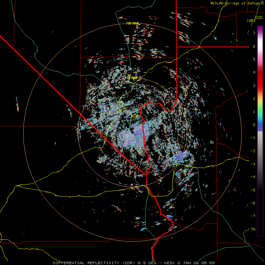
Task: Click the "50 NMI" range ring label
Action: (132, 78)
